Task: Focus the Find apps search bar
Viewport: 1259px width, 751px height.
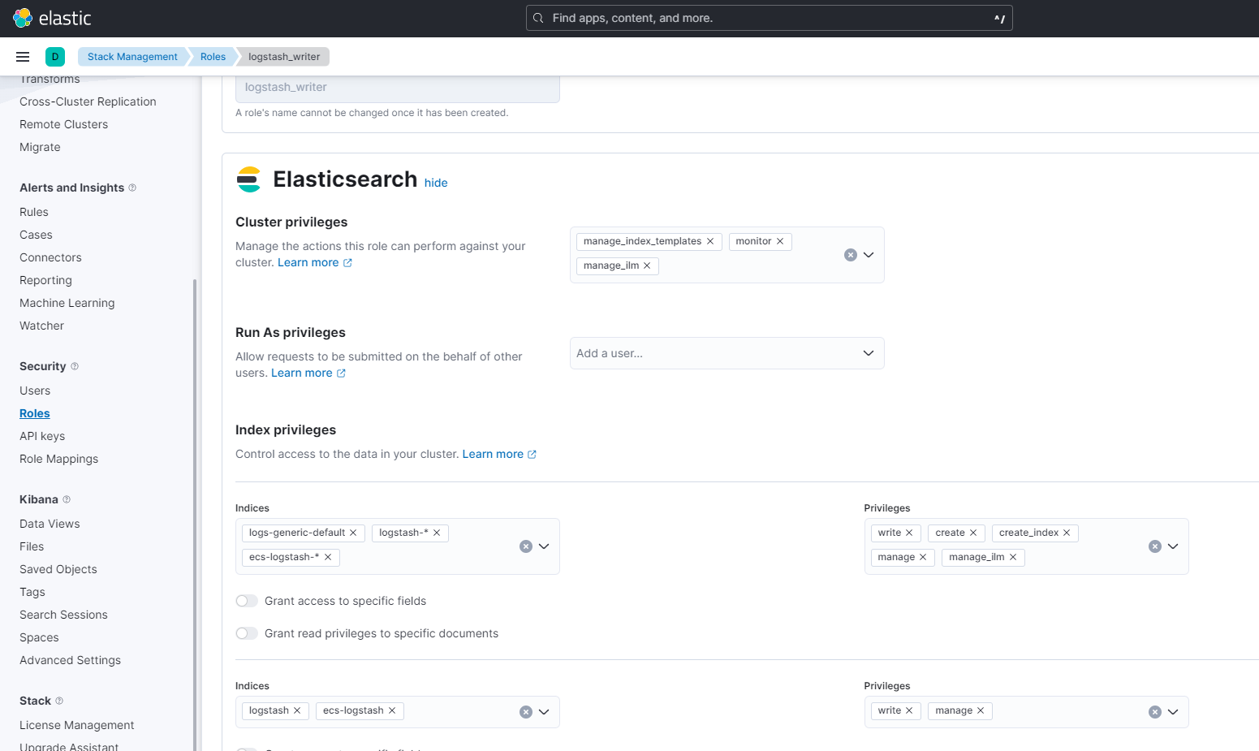Action: tap(769, 18)
